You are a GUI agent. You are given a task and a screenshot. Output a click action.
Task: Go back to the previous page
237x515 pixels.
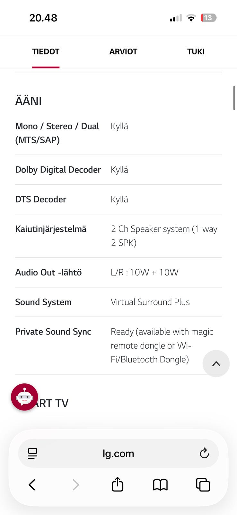[32, 485]
